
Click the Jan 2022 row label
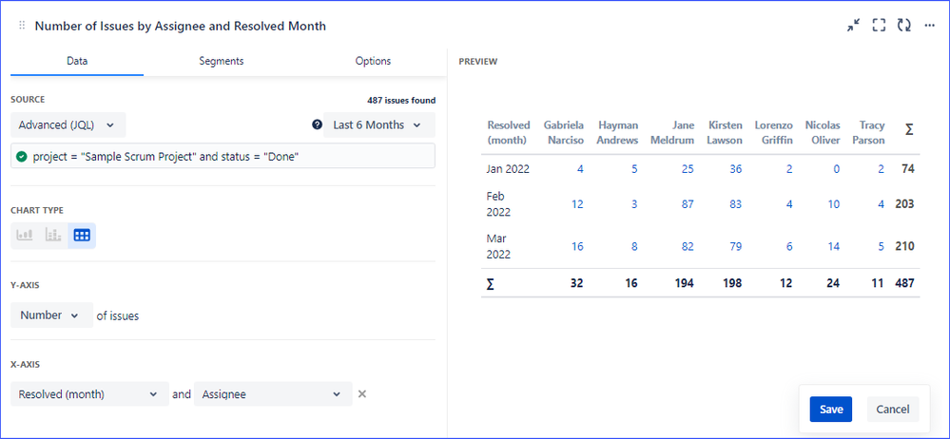[508, 169]
